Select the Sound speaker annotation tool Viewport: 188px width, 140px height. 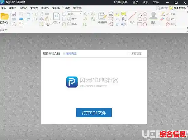pos(123,24)
